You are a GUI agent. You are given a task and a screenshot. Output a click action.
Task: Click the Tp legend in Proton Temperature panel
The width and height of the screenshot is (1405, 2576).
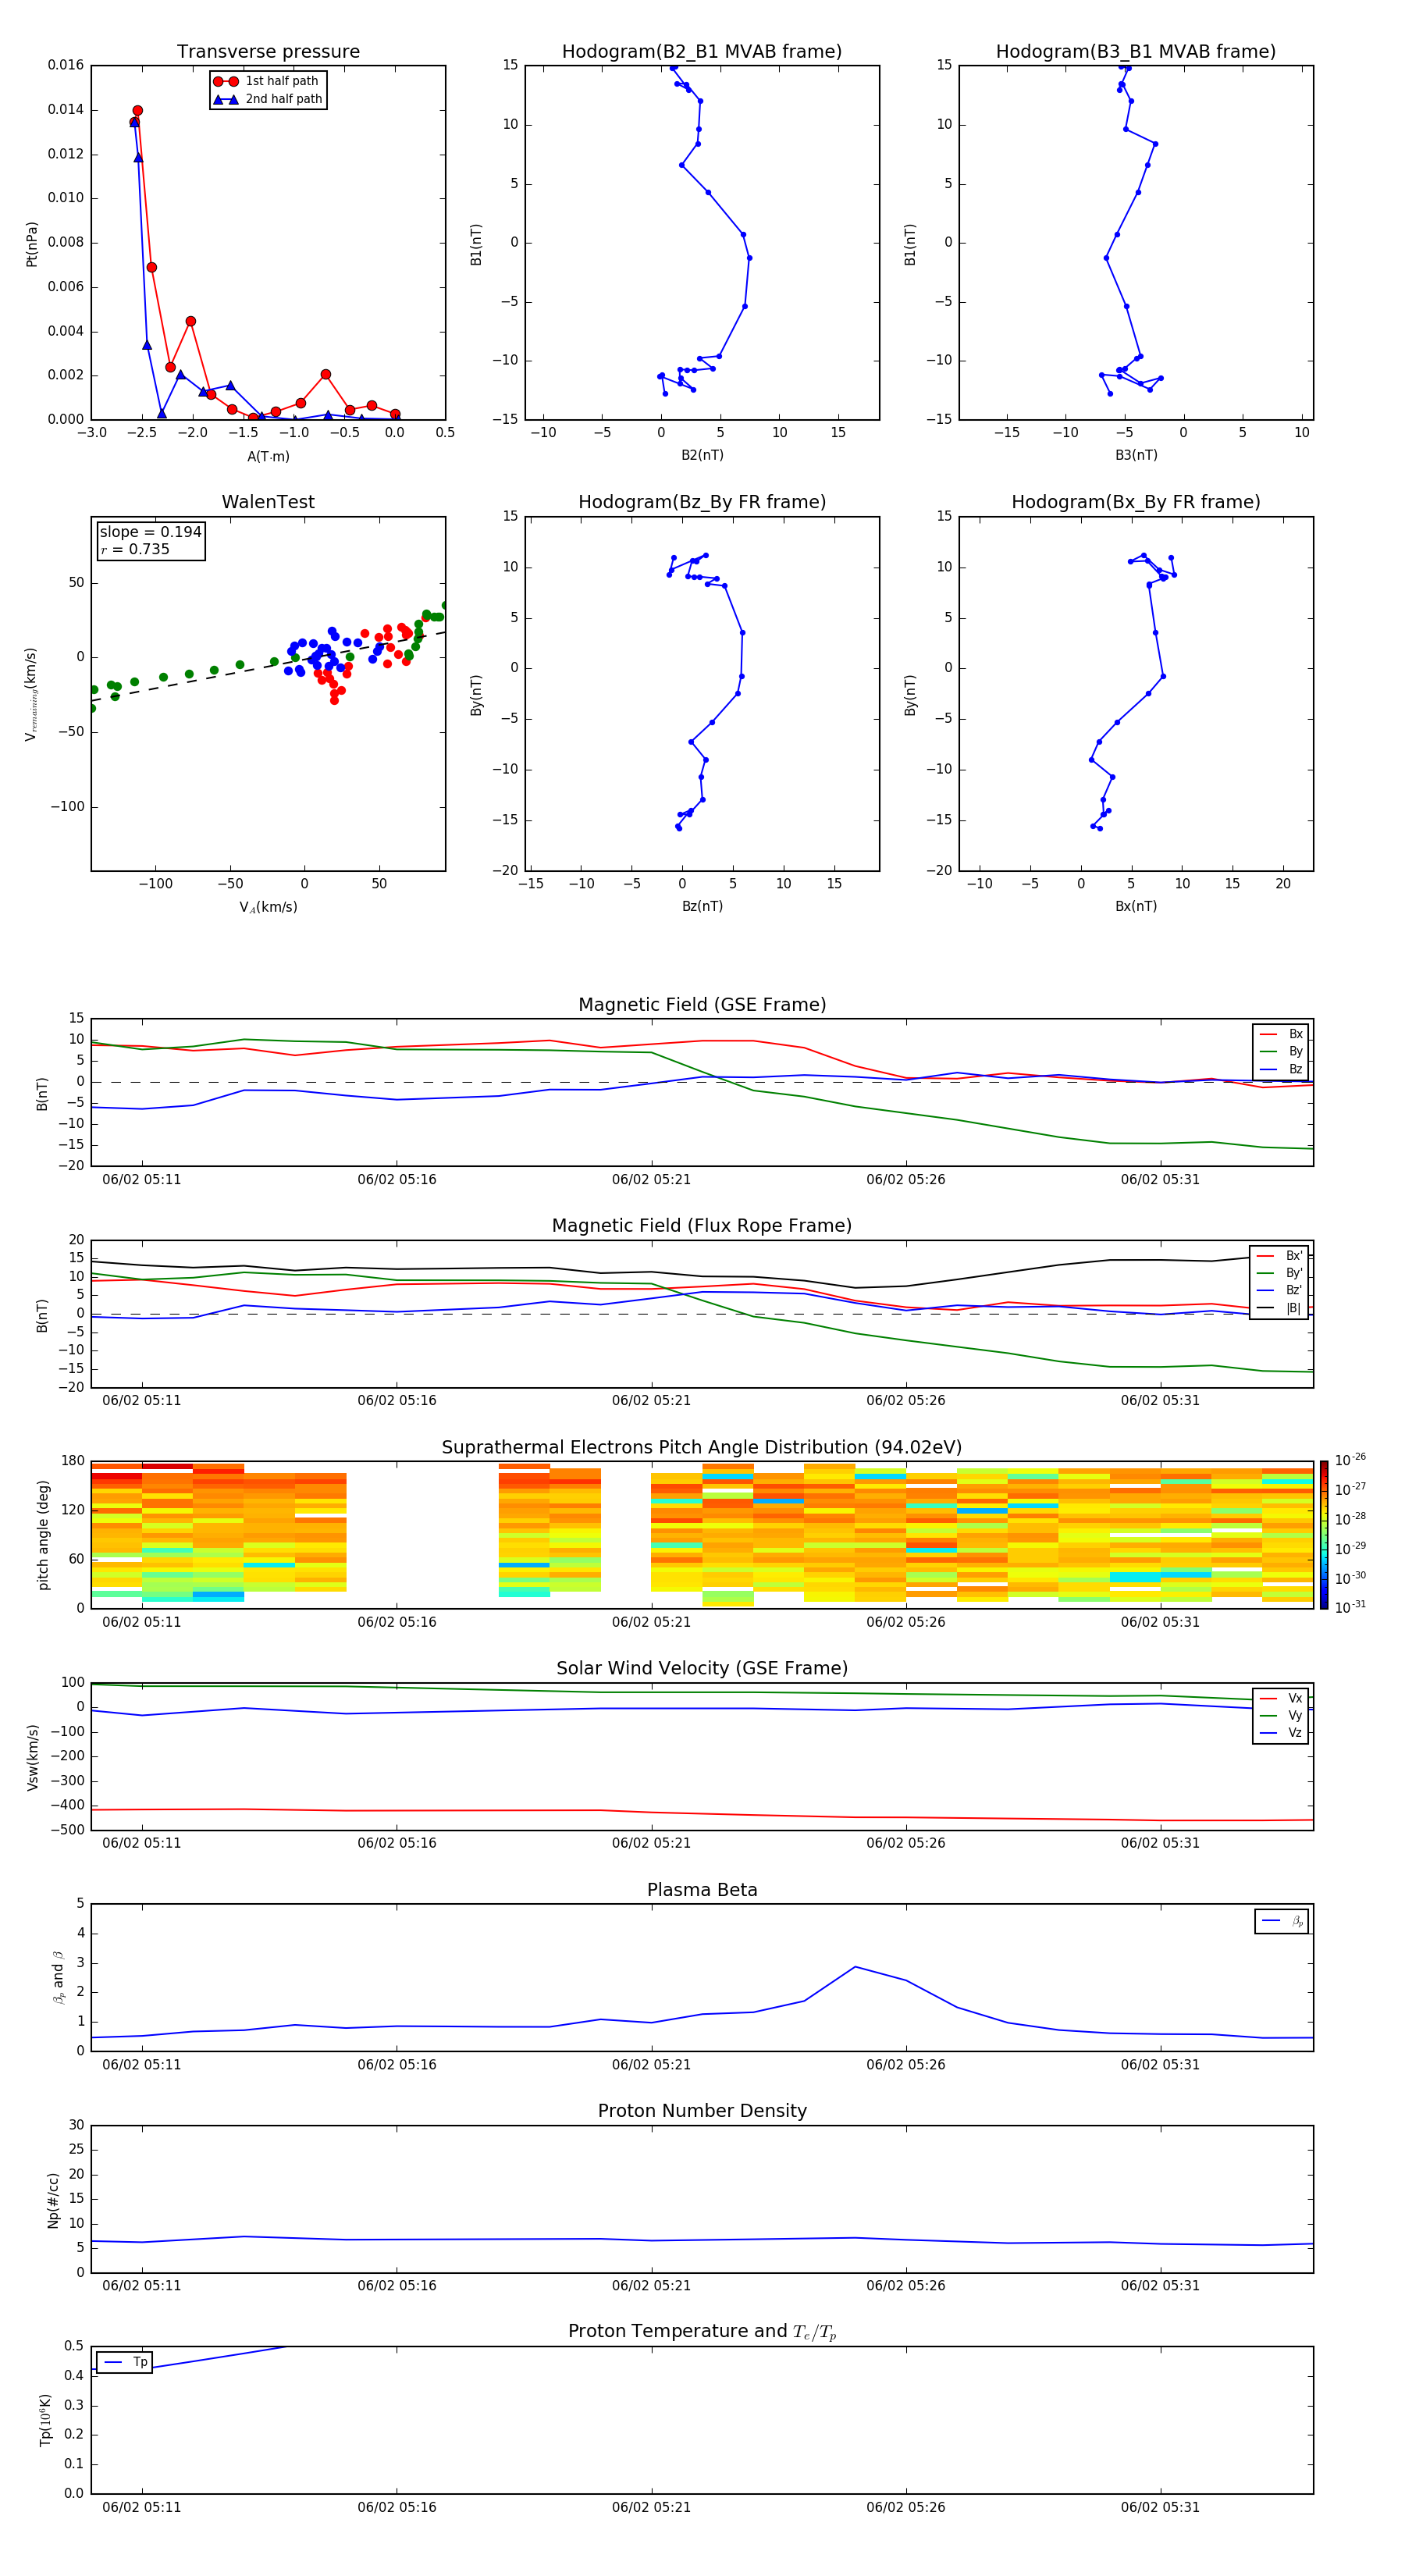125,2362
